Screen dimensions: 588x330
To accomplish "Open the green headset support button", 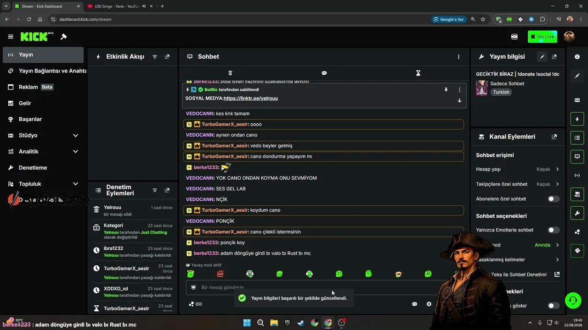I will 573,301.
